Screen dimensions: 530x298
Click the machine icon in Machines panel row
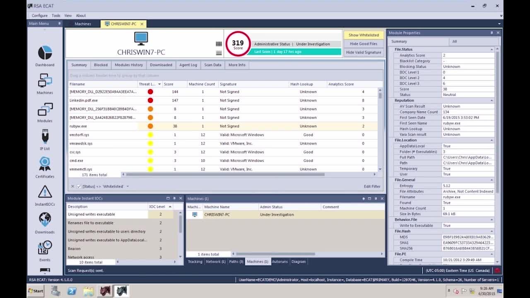pos(194,214)
